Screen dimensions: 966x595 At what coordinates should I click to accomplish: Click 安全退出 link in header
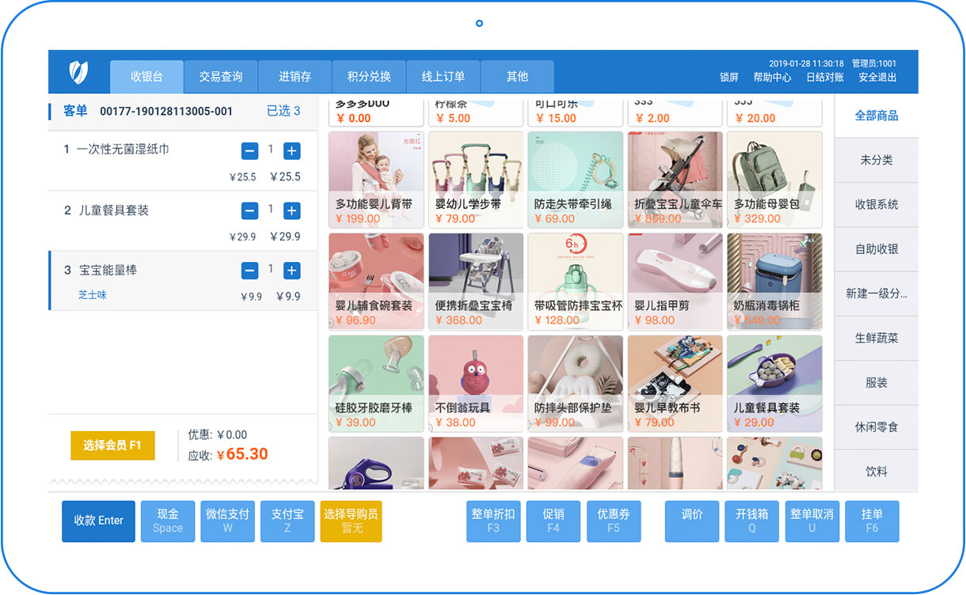[x=877, y=78]
